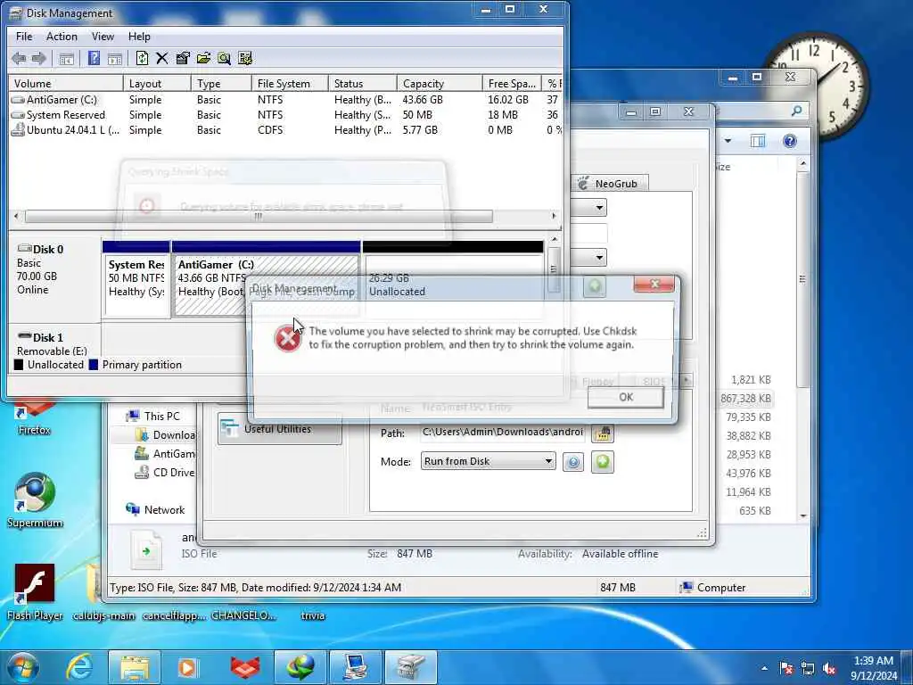
Task: Toggle the preview pane icon in Explorer
Action: 758,141
